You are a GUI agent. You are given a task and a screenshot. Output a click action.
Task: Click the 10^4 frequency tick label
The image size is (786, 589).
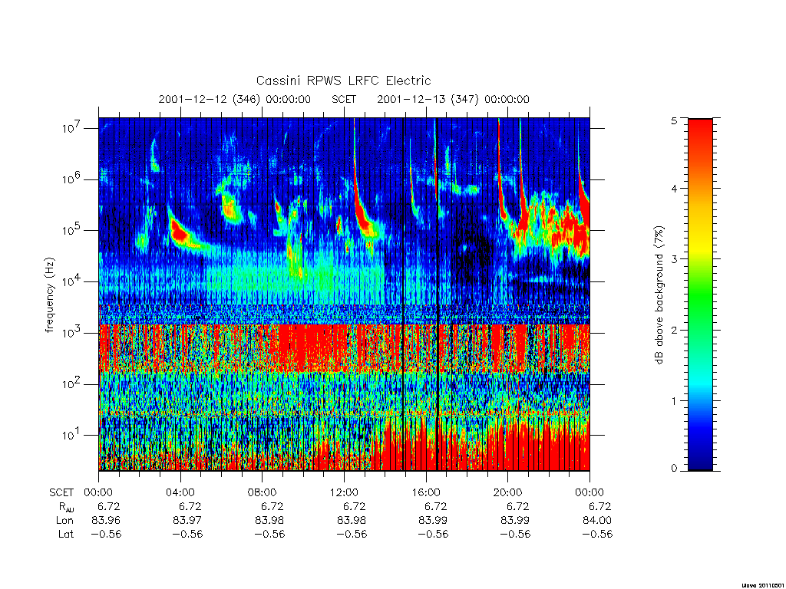72,281
